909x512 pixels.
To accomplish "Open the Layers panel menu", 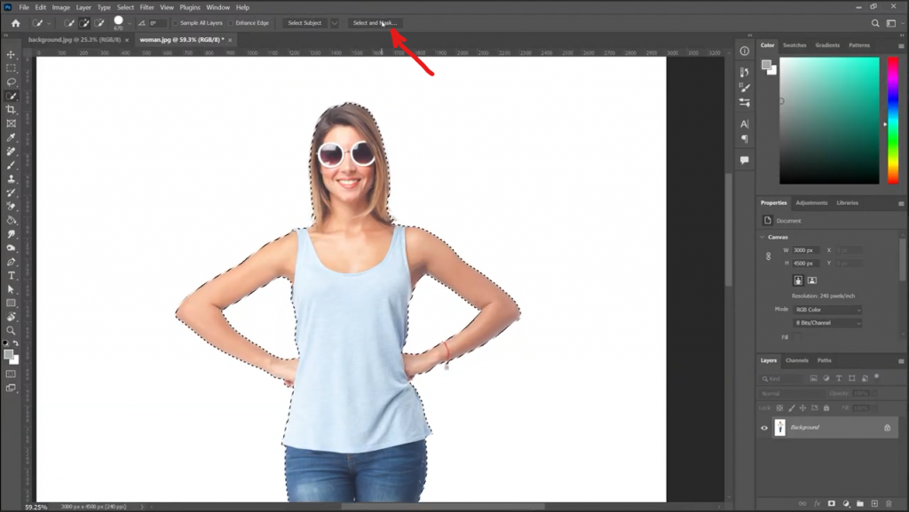I will (x=901, y=361).
